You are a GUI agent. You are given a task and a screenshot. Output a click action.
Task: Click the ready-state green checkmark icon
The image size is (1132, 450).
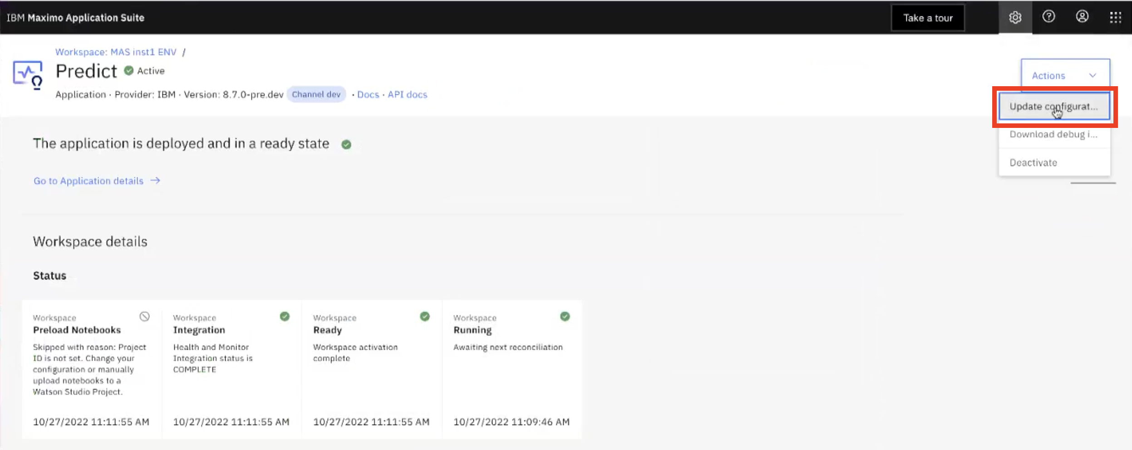[x=346, y=144]
